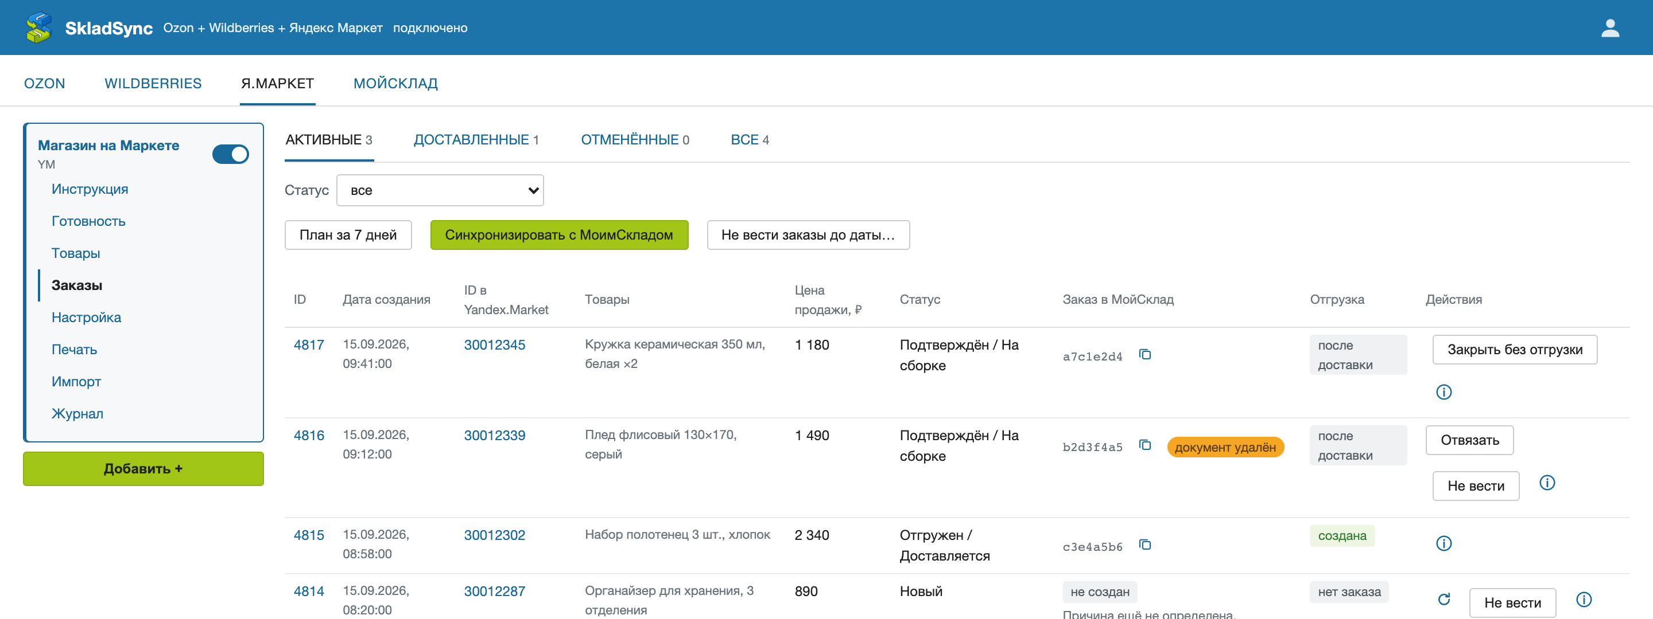Image resolution: width=1653 pixels, height=619 pixels.
Task: Copy MoySklad order id b2d3f4a5
Action: (x=1145, y=445)
